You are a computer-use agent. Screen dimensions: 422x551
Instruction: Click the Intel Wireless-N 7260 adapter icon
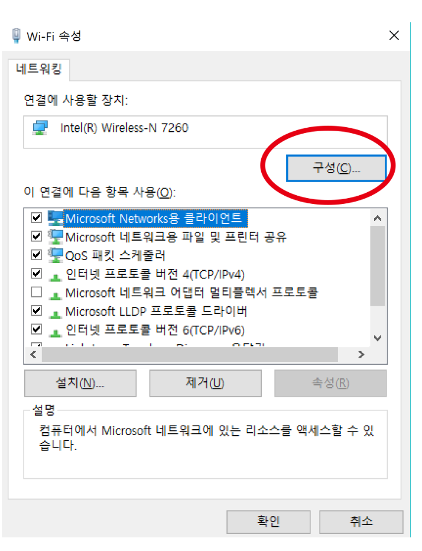(40, 128)
